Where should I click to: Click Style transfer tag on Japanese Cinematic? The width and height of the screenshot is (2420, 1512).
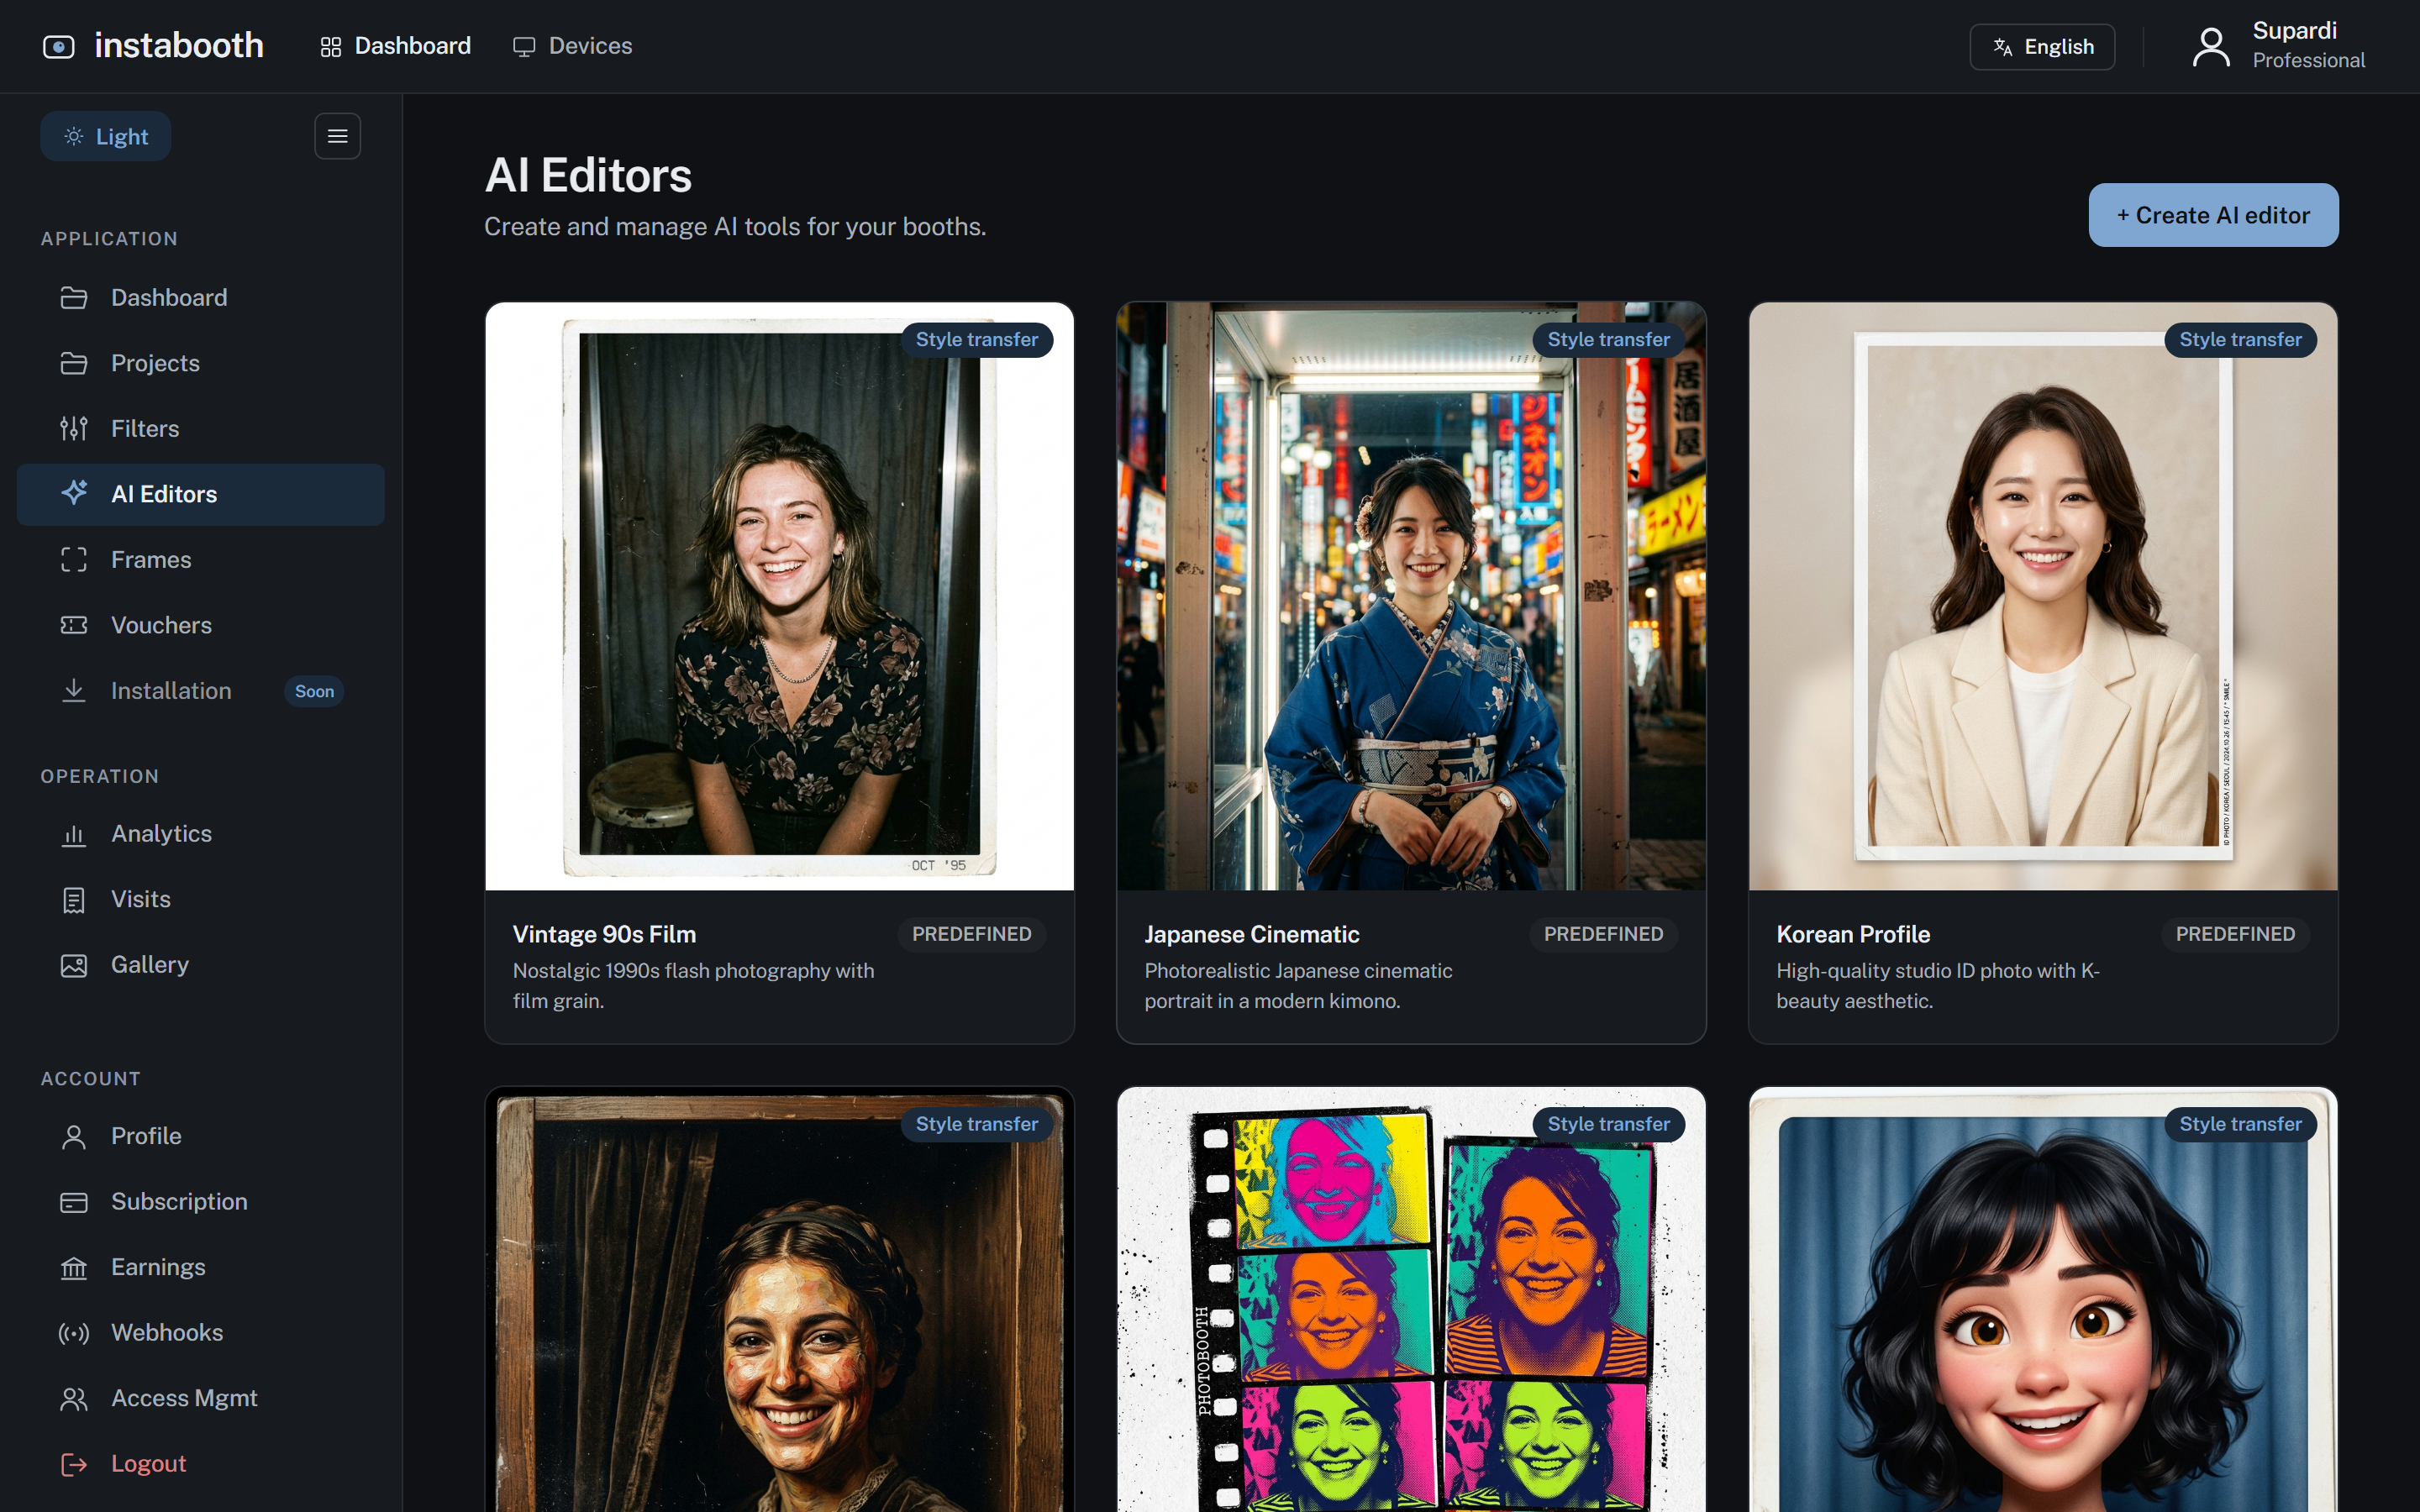[x=1609, y=340]
